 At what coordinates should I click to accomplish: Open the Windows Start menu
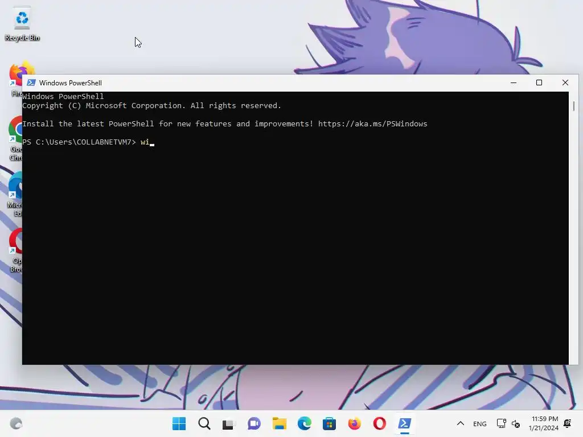point(179,423)
